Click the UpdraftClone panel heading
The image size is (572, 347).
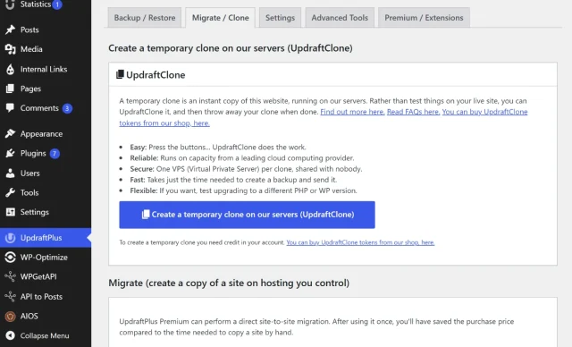156,75
